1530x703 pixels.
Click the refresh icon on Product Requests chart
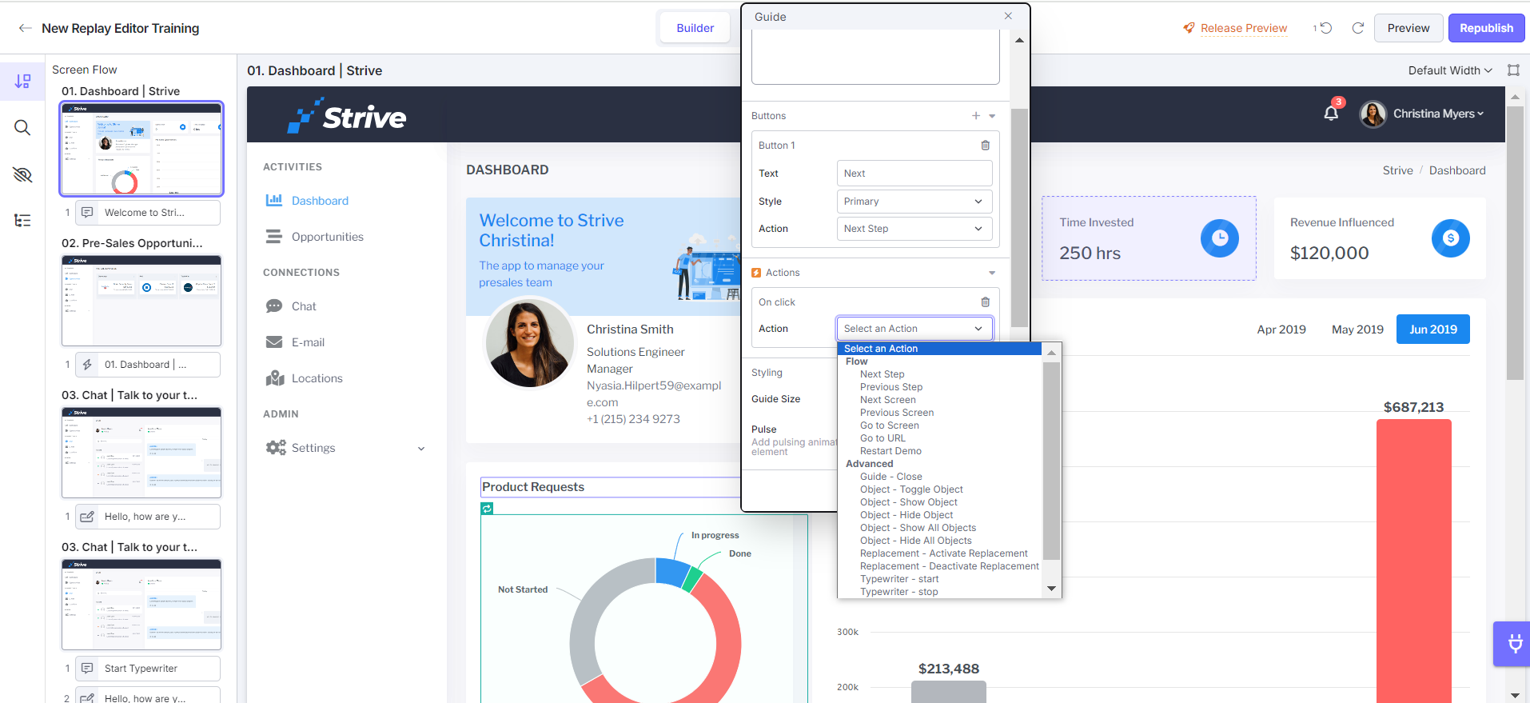[x=487, y=508]
